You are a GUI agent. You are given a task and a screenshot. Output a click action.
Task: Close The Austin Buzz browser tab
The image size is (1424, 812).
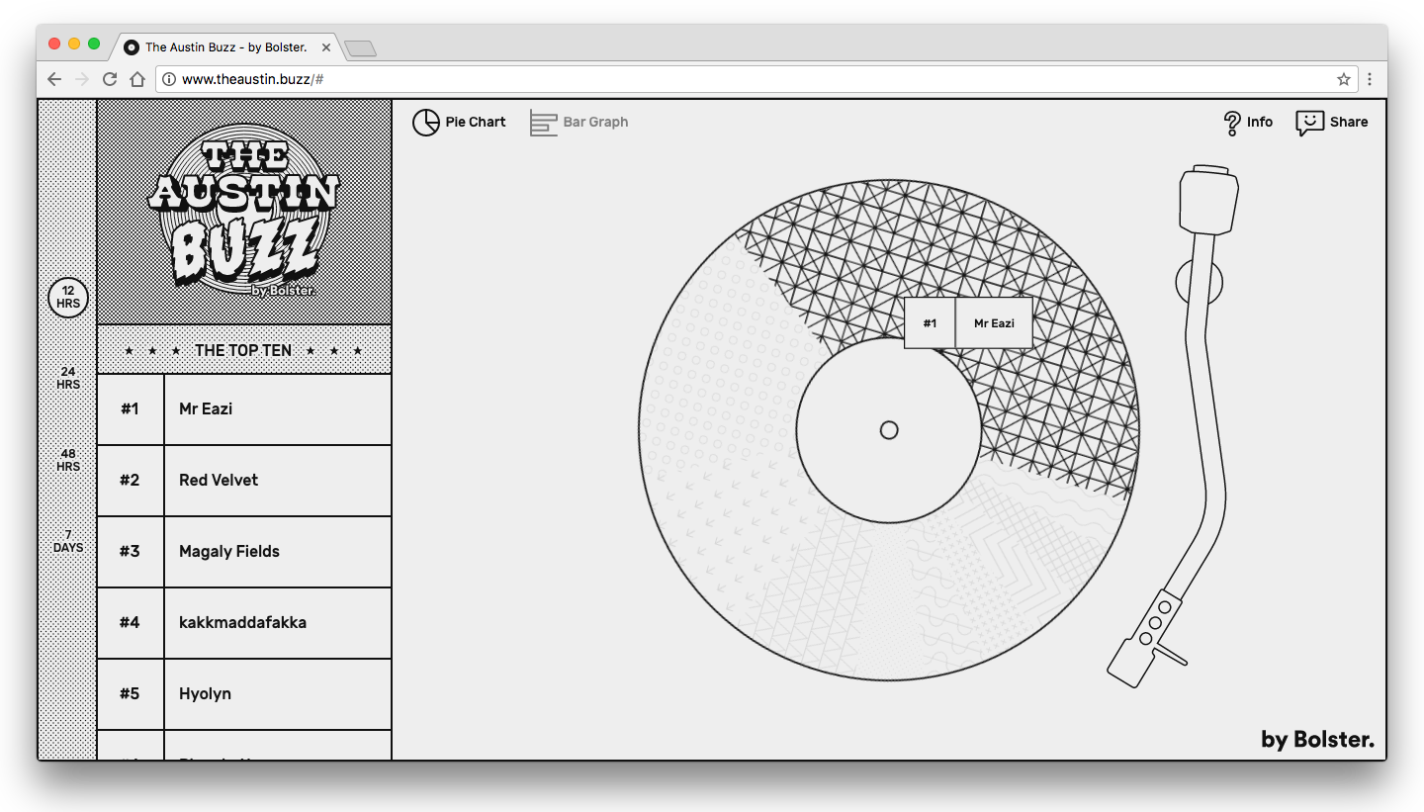(x=326, y=46)
